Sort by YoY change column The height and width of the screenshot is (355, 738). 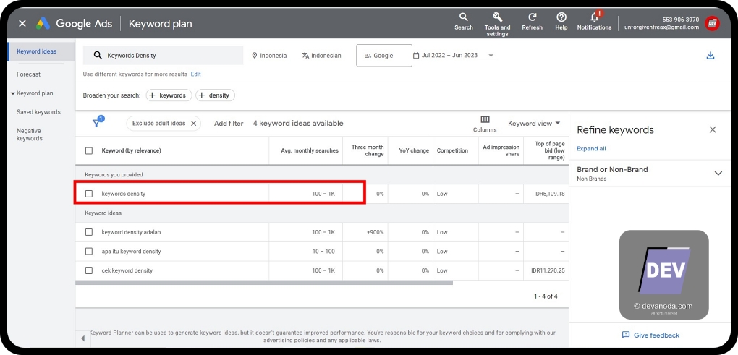pos(414,151)
